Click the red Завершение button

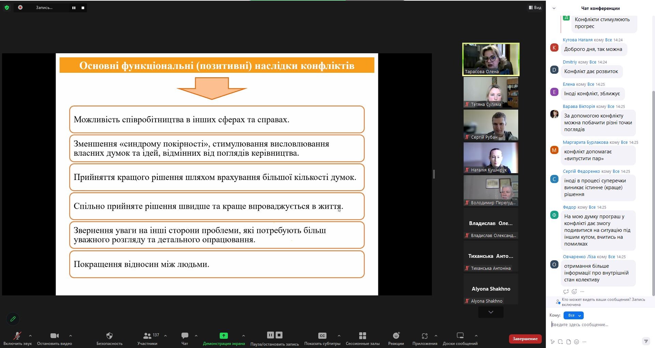pyautogui.click(x=525, y=339)
